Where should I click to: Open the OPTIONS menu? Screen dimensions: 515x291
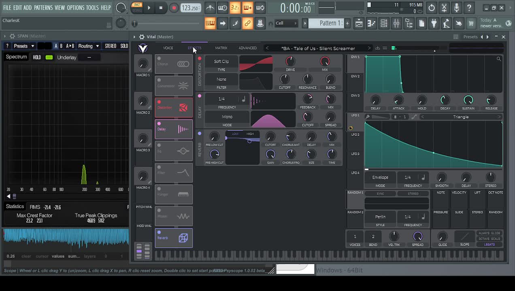[75, 8]
